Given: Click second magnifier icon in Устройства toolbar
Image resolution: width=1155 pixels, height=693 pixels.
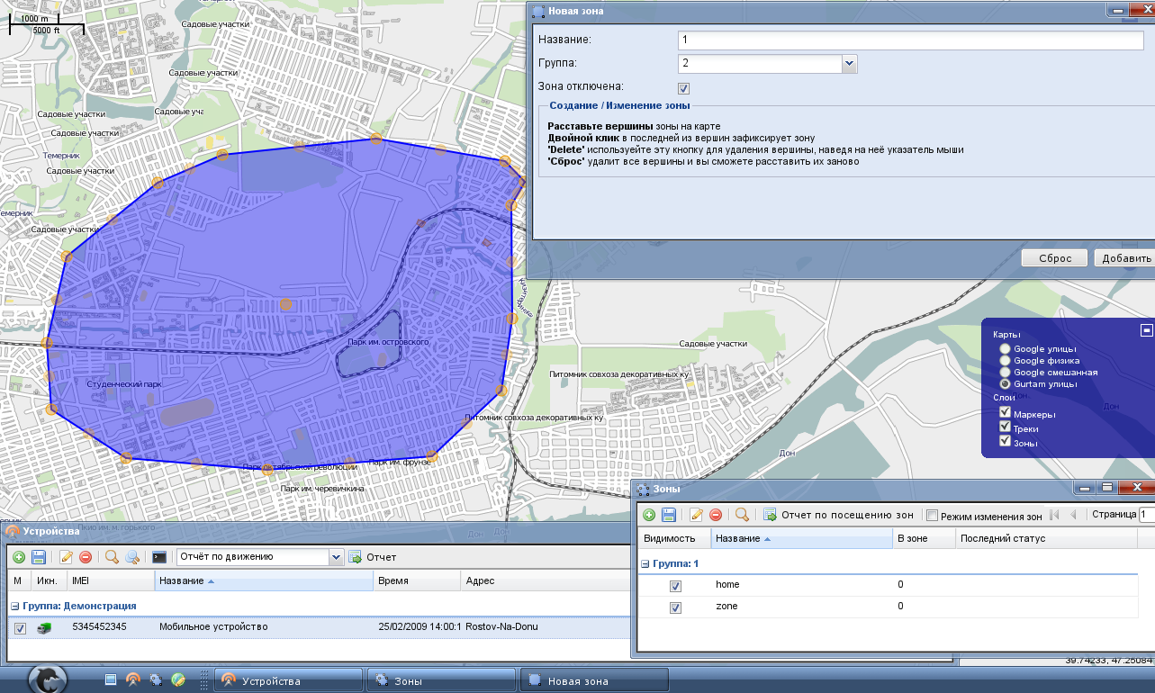Looking at the screenshot, I should (x=131, y=557).
